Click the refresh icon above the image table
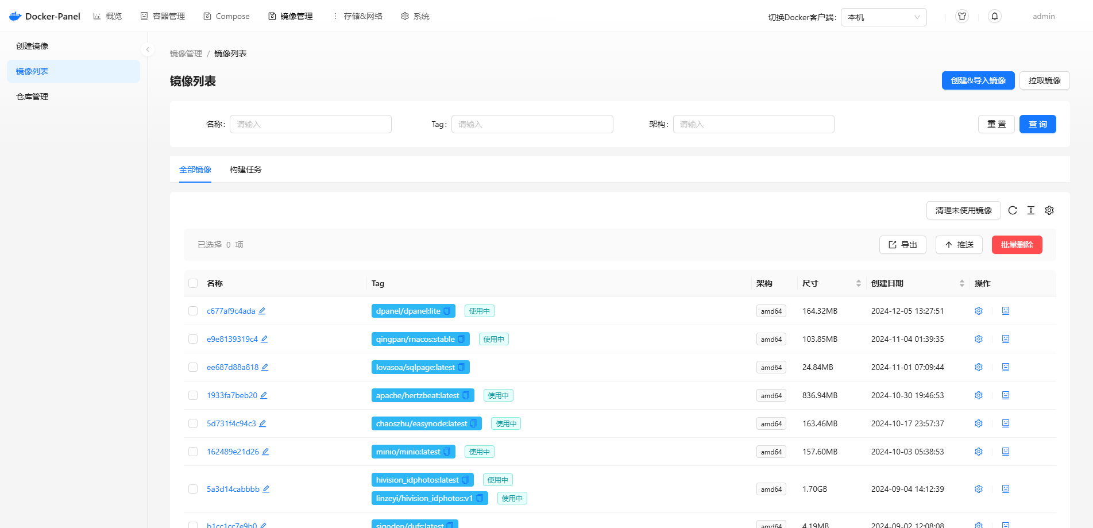The height and width of the screenshot is (528, 1093). tap(1013, 210)
